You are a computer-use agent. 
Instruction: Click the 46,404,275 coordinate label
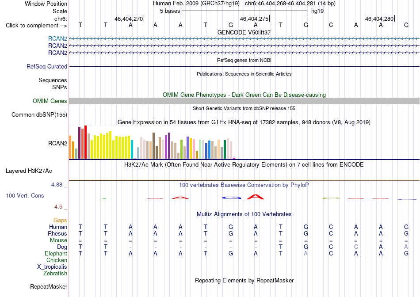pyautogui.click(x=254, y=19)
